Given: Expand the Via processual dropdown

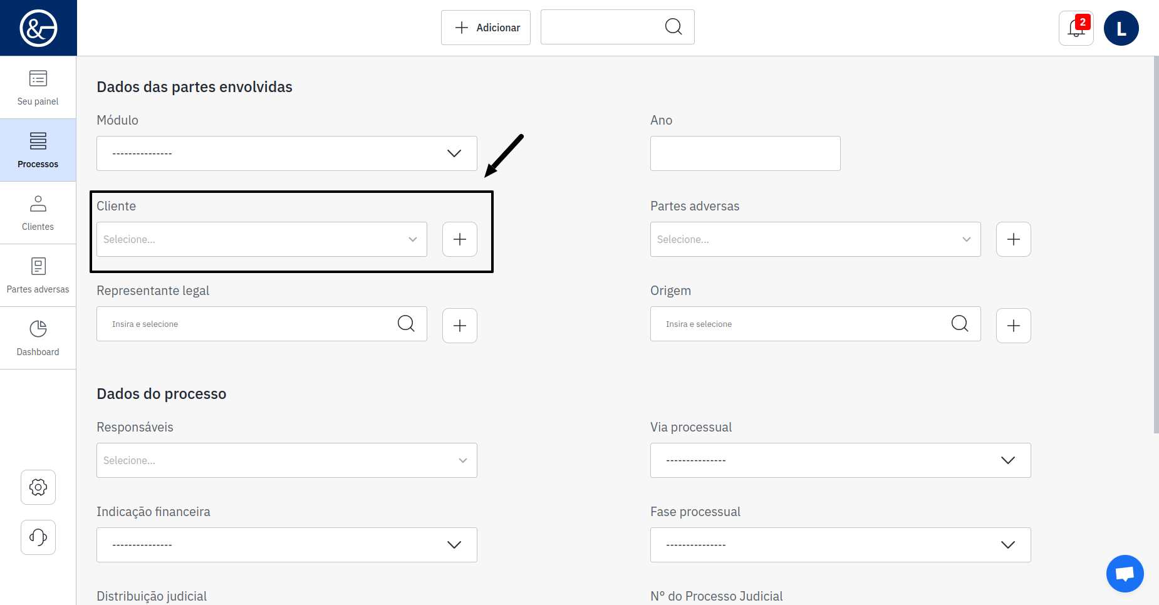Looking at the screenshot, I should 840,460.
